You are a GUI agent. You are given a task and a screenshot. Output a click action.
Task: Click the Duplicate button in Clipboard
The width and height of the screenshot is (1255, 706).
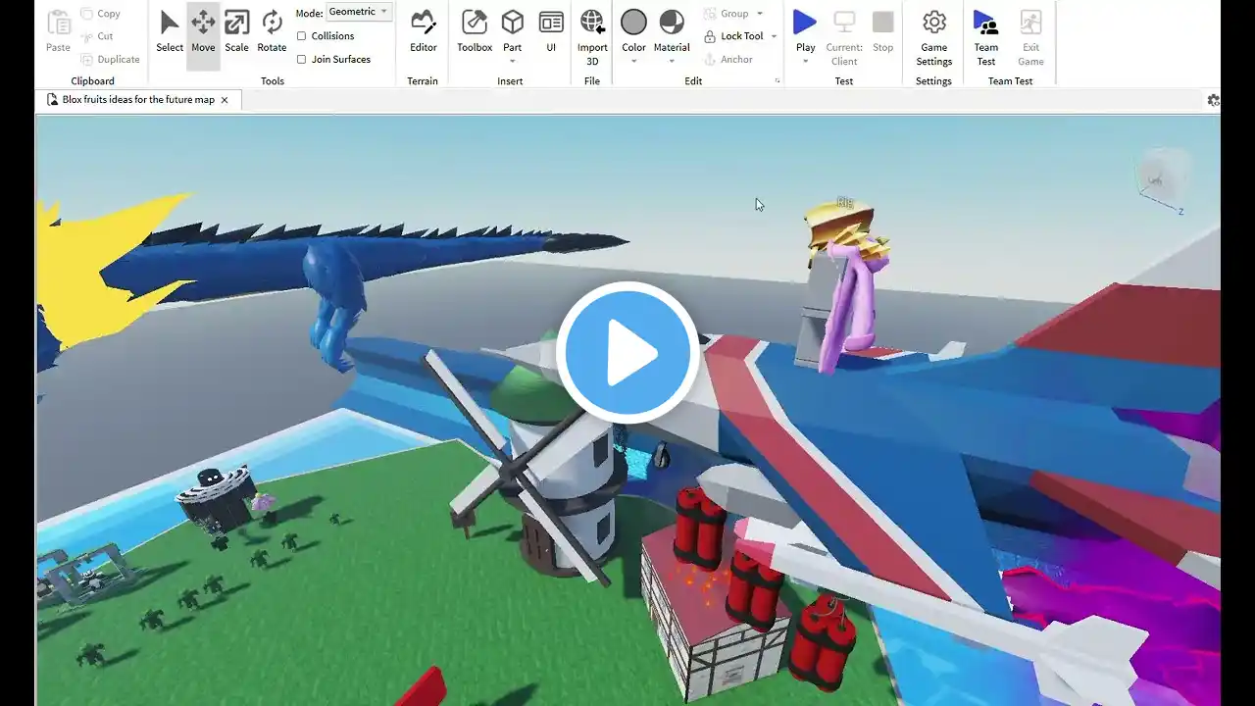(109, 59)
